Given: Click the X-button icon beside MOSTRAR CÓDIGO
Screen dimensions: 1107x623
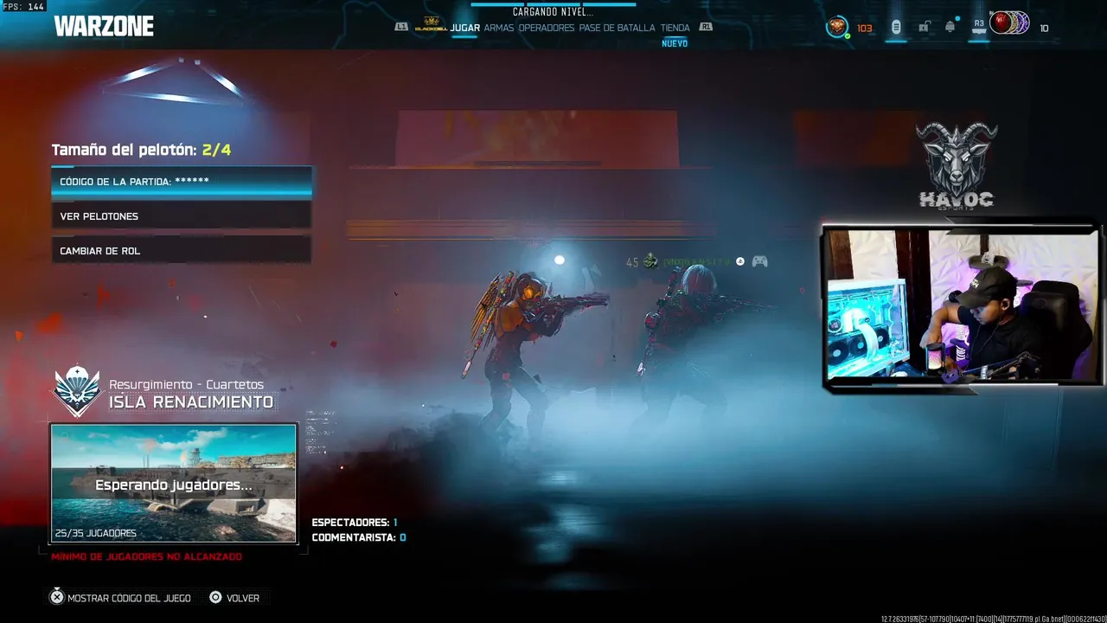Looking at the screenshot, I should [57, 597].
